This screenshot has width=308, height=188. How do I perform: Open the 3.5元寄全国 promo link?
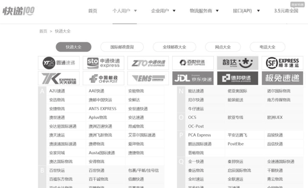tap(286, 11)
